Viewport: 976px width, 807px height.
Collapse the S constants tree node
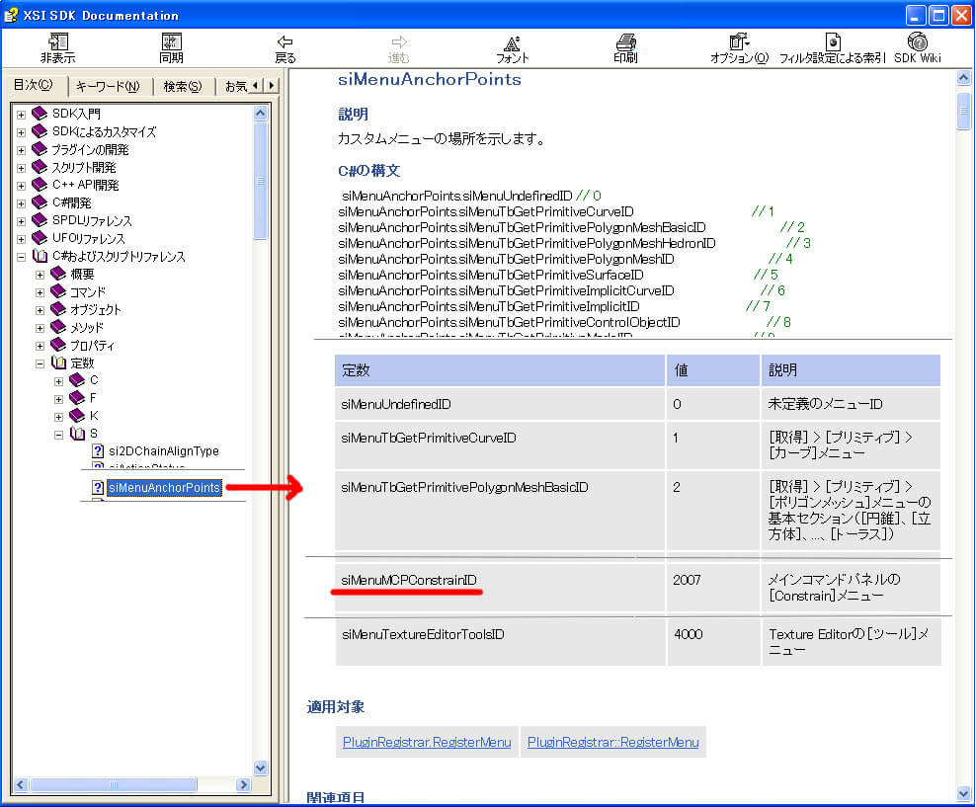(58, 435)
